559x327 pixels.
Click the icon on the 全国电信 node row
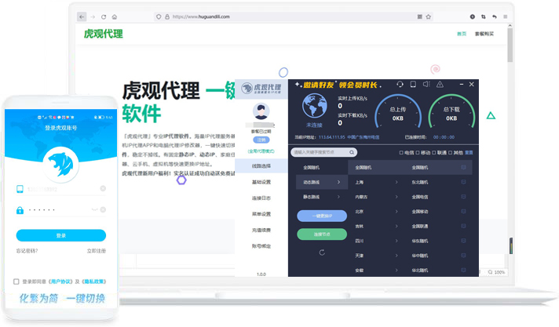(463, 197)
